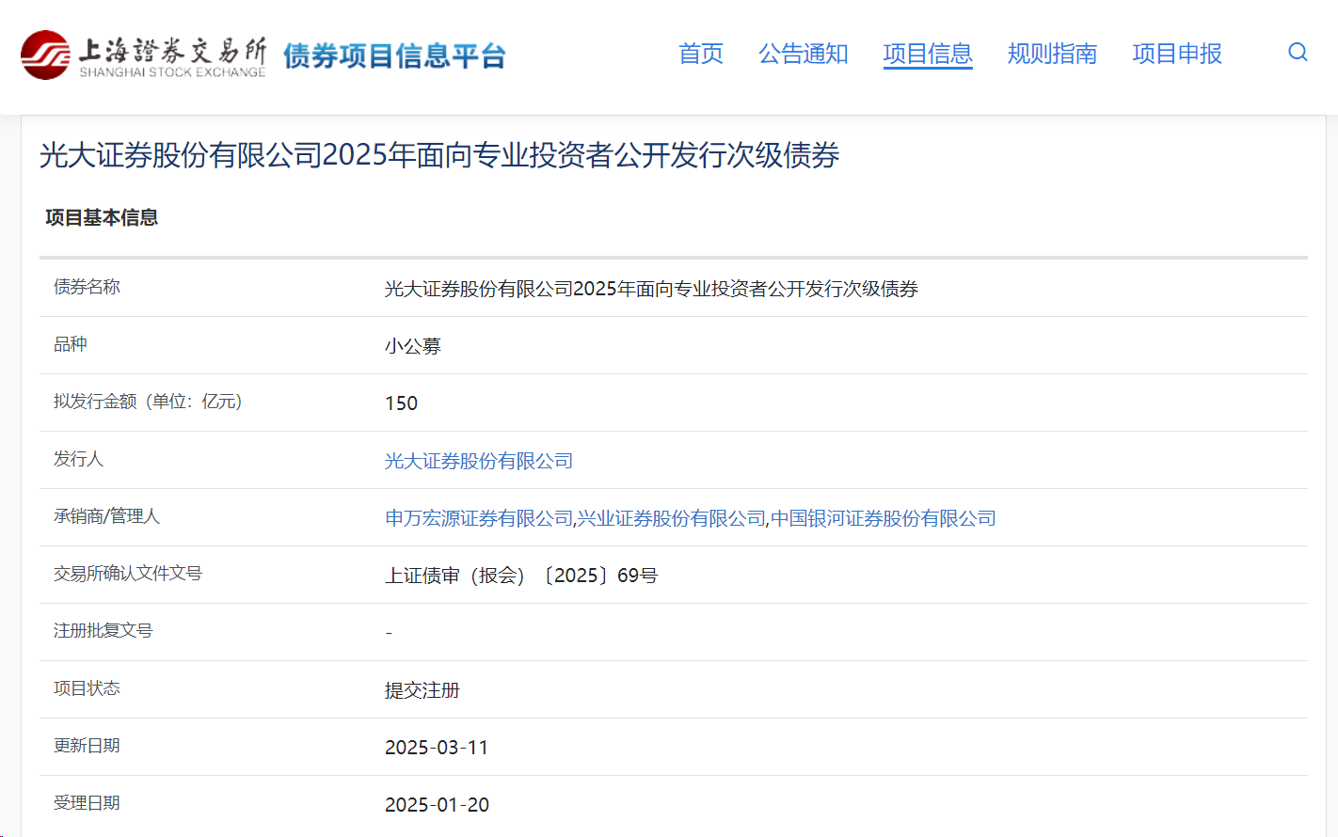
Task: Click the dash value for 注册批复文号
Action: click(389, 633)
